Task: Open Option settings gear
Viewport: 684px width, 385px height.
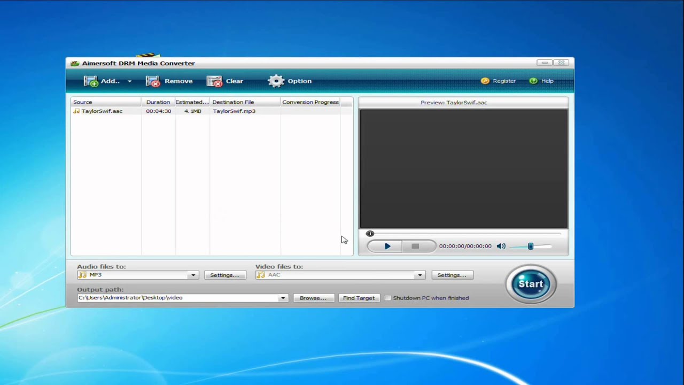Action: (x=276, y=81)
